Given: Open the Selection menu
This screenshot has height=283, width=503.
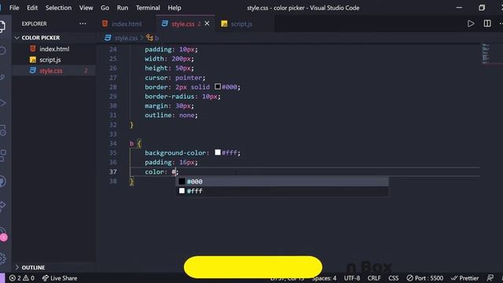Looking at the screenshot, I should 58,8.
